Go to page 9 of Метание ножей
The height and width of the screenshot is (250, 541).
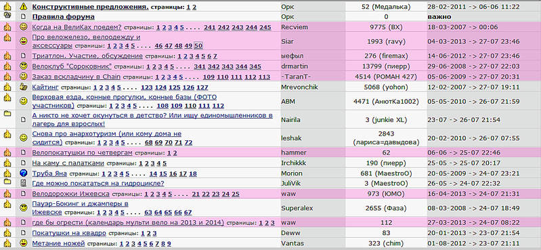(169, 244)
